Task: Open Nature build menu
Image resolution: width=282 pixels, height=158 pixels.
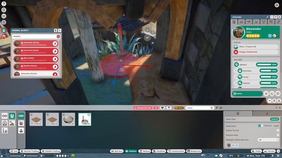Action: click(145, 151)
